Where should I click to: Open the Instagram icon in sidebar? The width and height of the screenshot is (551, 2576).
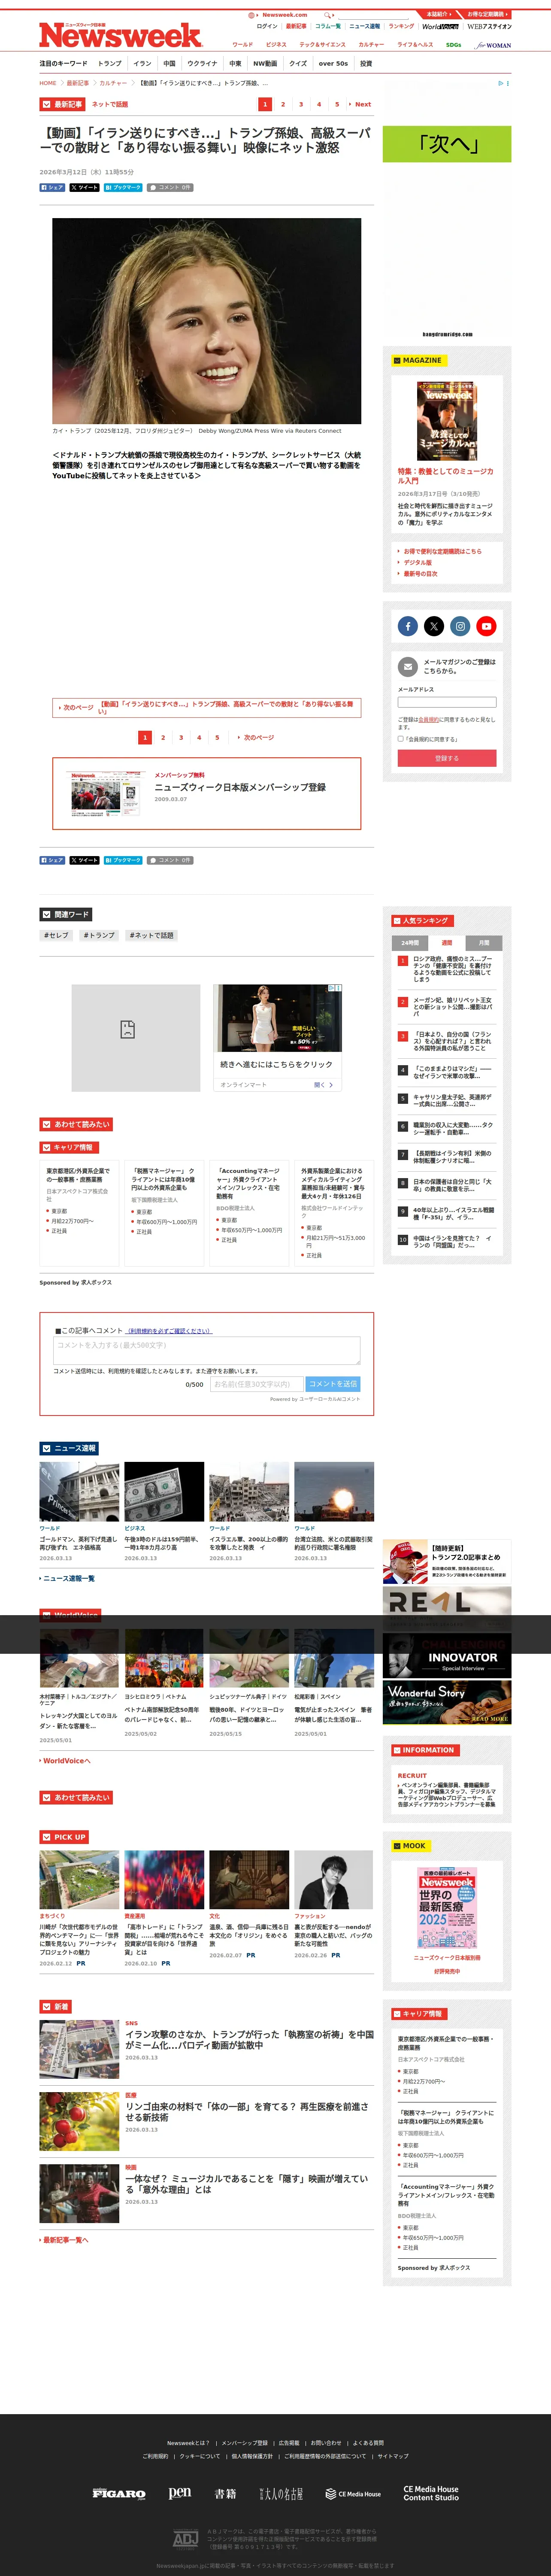tap(460, 626)
